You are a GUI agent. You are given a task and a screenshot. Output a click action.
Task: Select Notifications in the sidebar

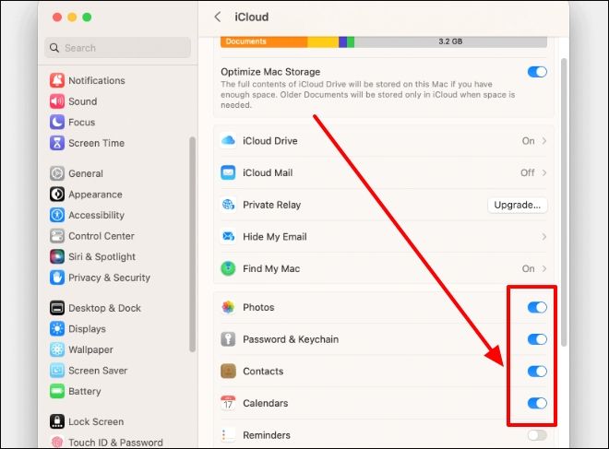point(97,80)
